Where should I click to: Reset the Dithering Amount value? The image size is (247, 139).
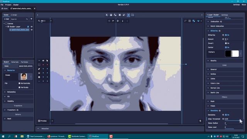(223, 39)
